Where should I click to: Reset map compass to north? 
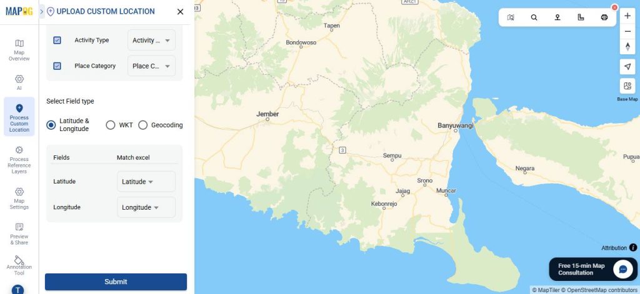pyautogui.click(x=627, y=47)
